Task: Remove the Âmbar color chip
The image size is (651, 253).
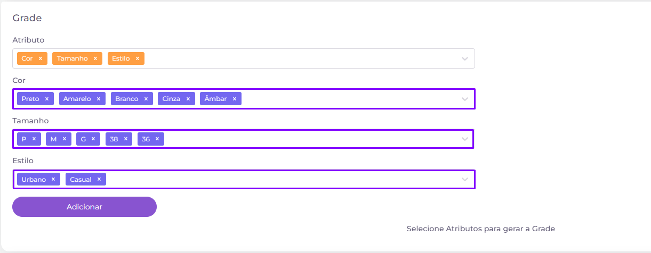Action: point(235,99)
